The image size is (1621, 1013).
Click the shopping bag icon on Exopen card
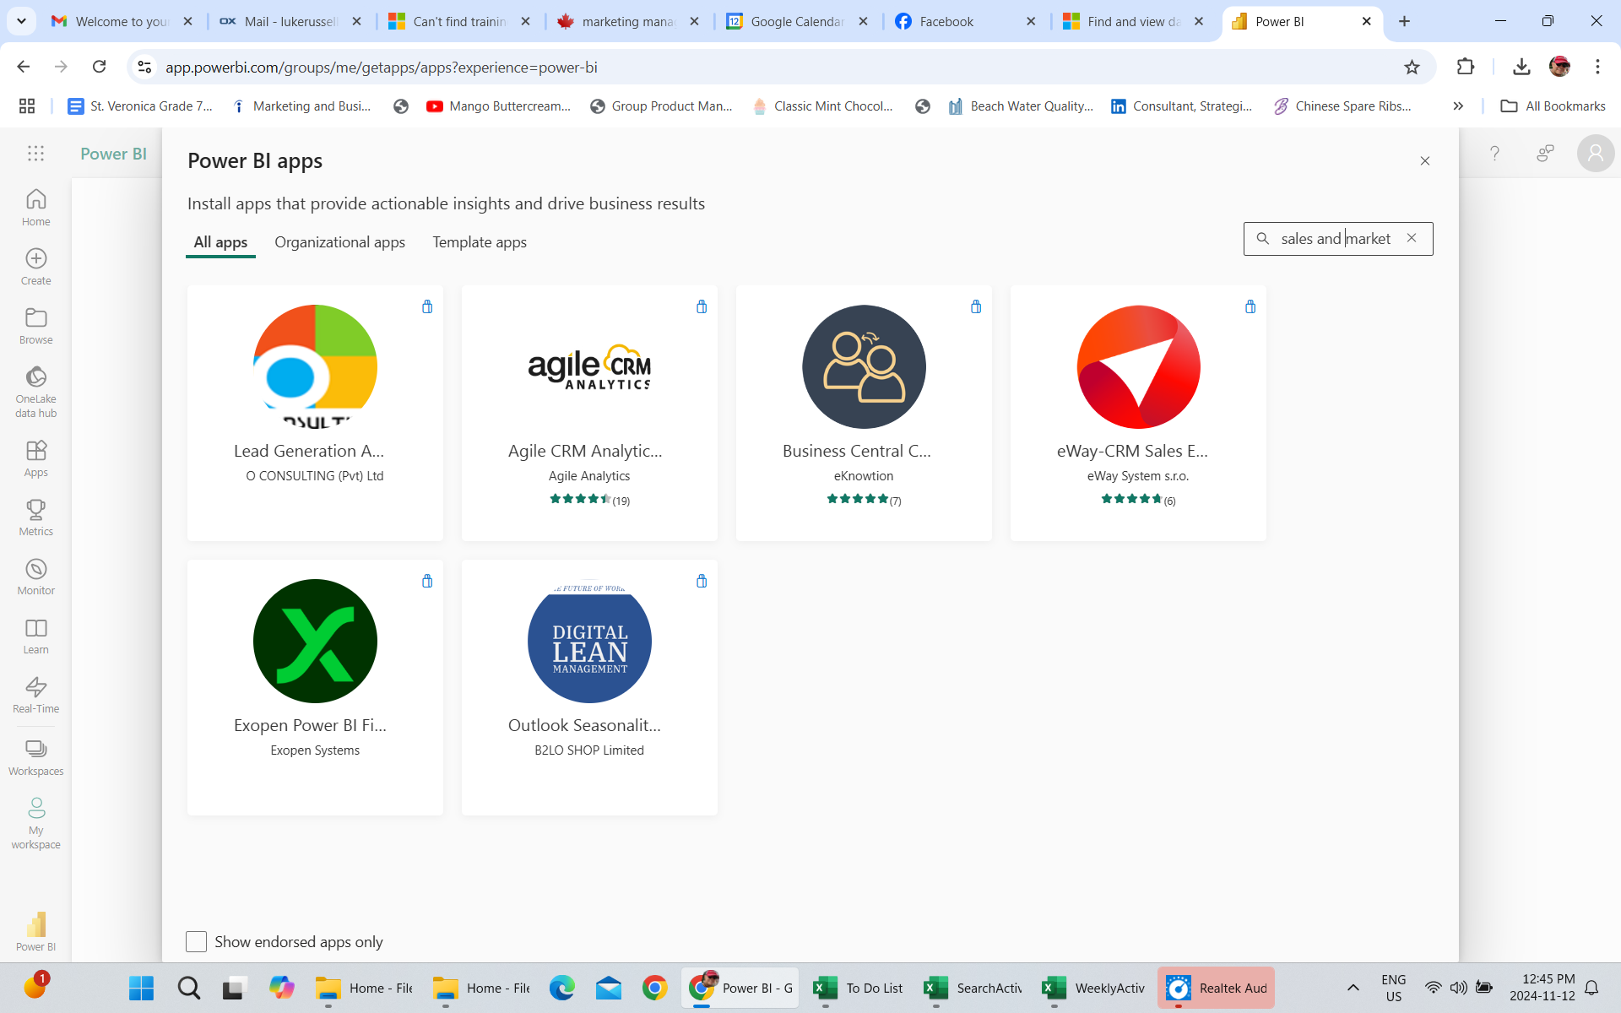click(427, 581)
